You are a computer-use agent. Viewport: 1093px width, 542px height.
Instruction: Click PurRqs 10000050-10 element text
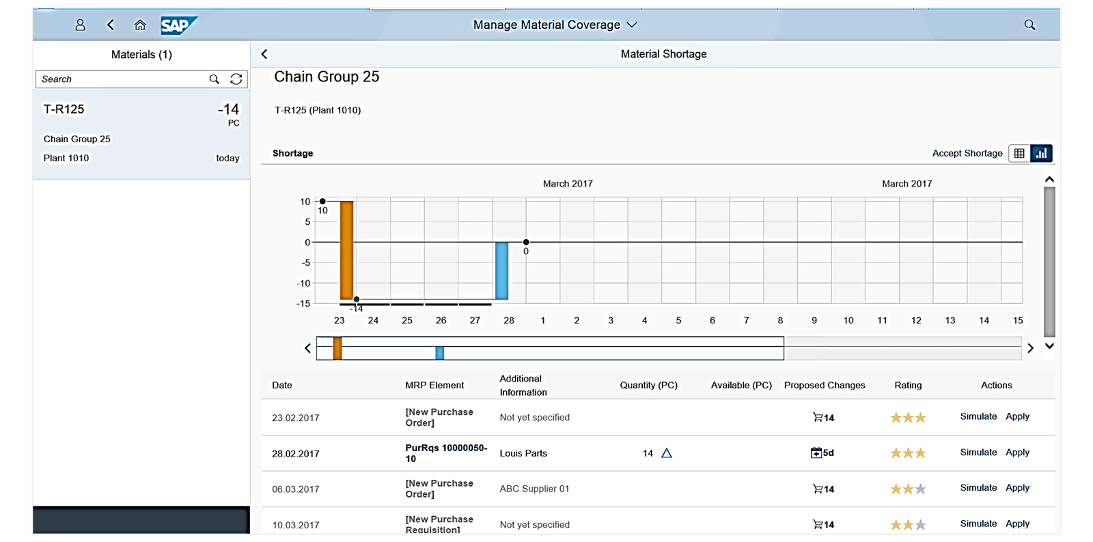446,453
